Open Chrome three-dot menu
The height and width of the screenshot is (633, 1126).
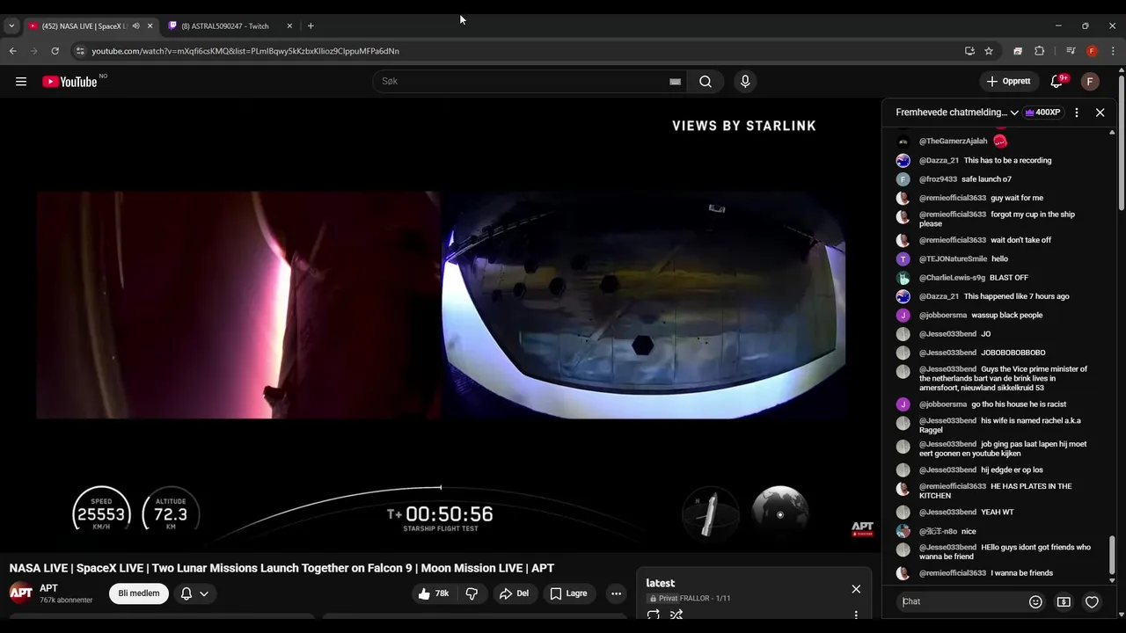click(1113, 51)
